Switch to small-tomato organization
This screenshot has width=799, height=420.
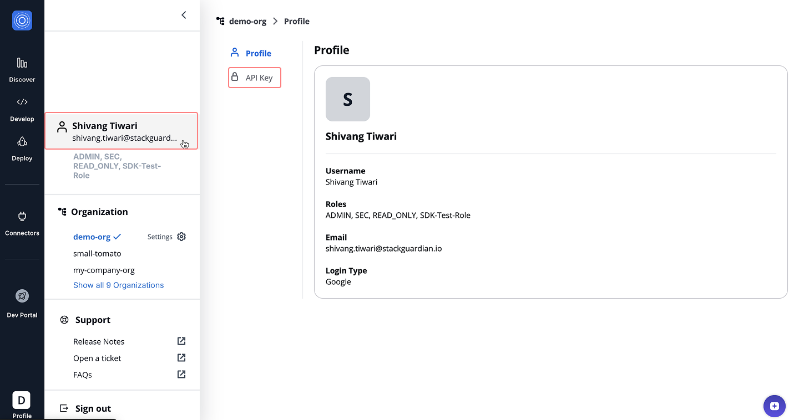97,253
